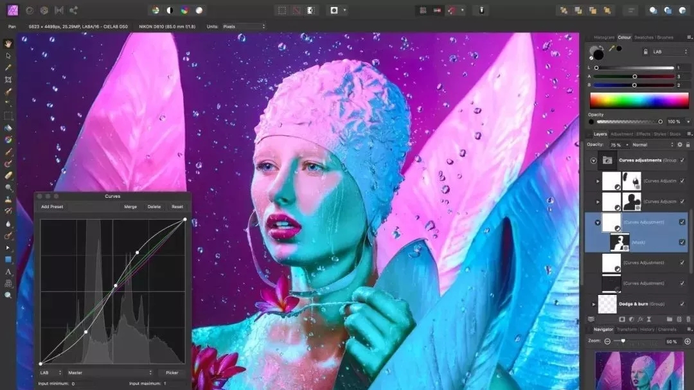Click the delete layer trash icon
The image size is (694, 390).
tap(688, 319)
